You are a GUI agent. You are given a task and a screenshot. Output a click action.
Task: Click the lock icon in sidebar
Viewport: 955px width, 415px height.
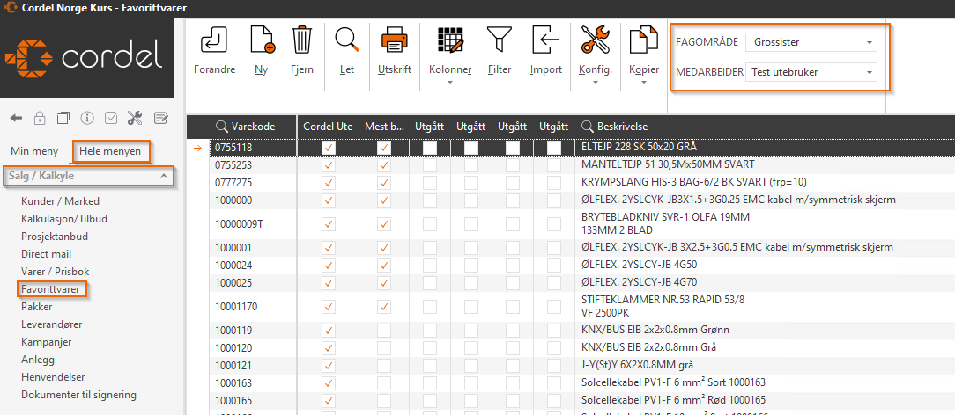40,119
